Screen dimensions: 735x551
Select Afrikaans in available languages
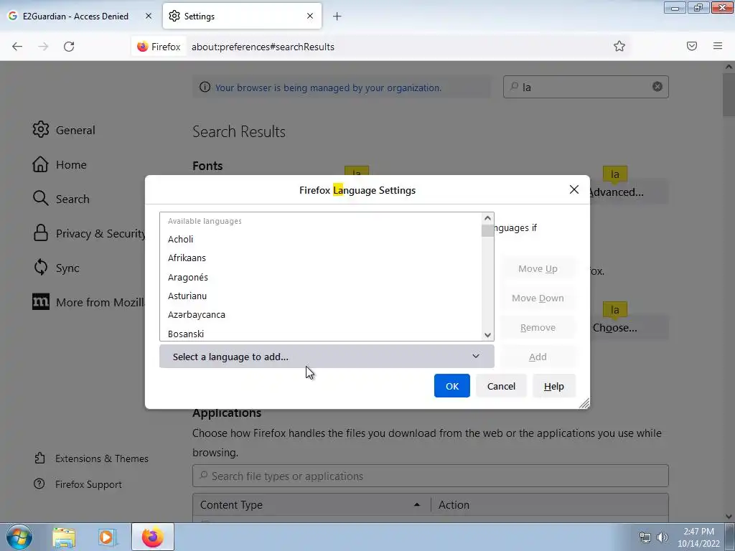pyautogui.click(x=321, y=258)
